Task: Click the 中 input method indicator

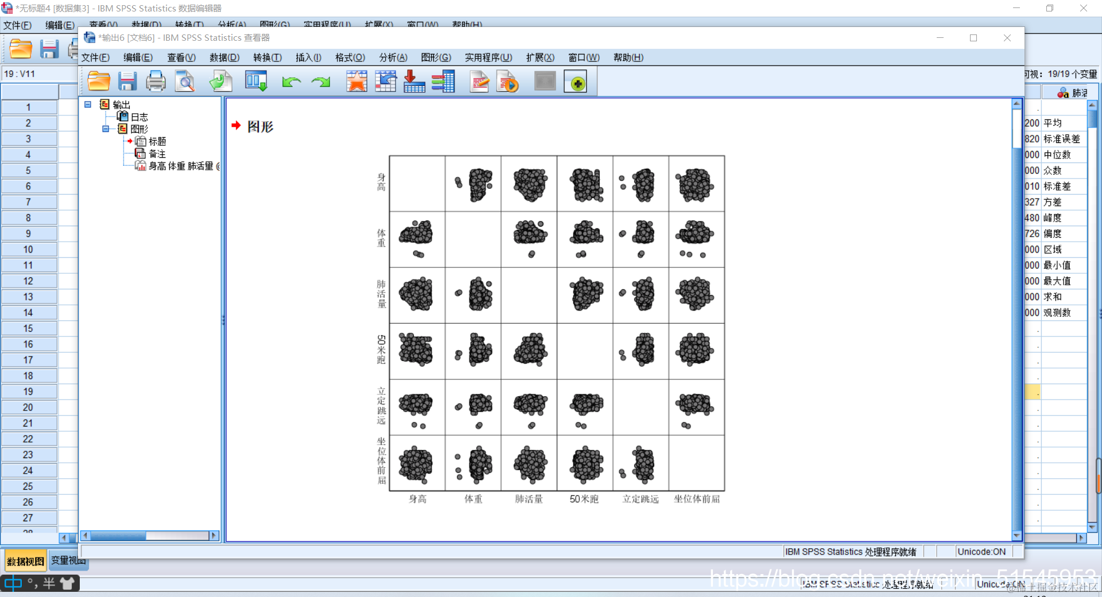Action: click(x=13, y=584)
